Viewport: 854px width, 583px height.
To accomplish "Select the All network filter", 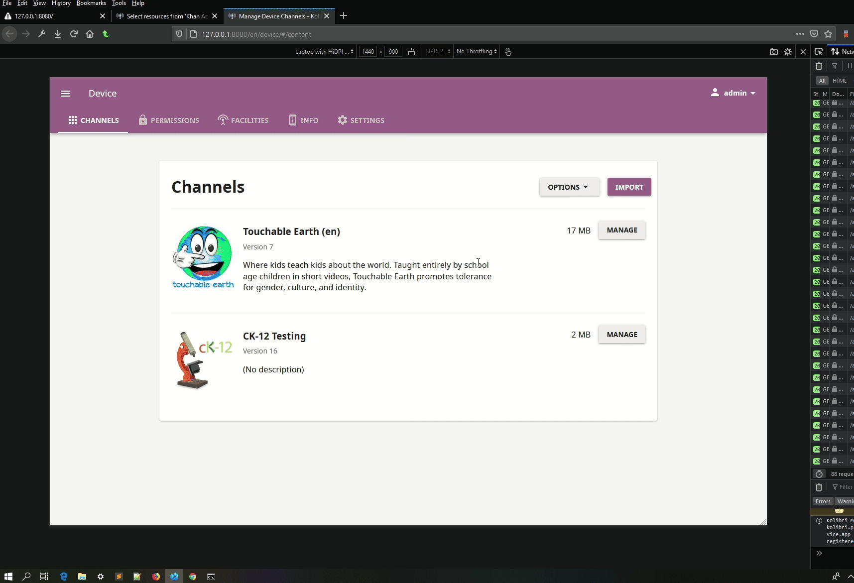I will point(822,81).
